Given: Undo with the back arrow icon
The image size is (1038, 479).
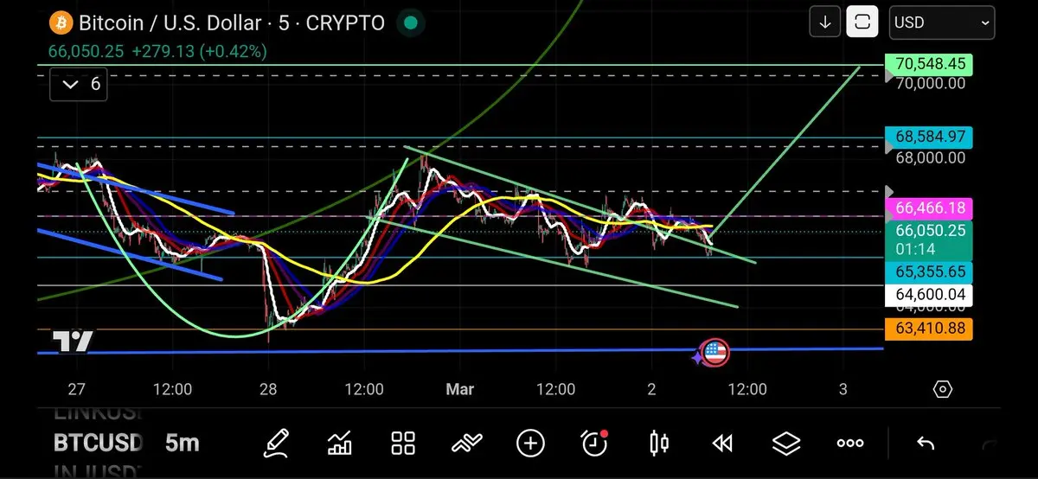Looking at the screenshot, I should [926, 444].
